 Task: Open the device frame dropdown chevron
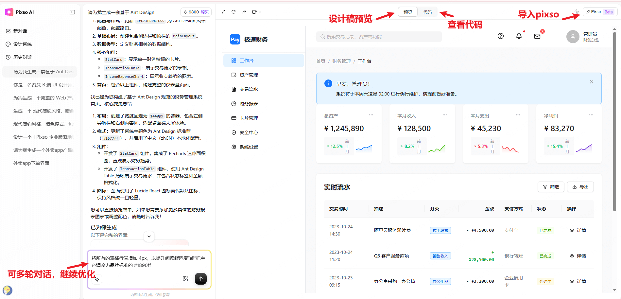click(x=260, y=12)
